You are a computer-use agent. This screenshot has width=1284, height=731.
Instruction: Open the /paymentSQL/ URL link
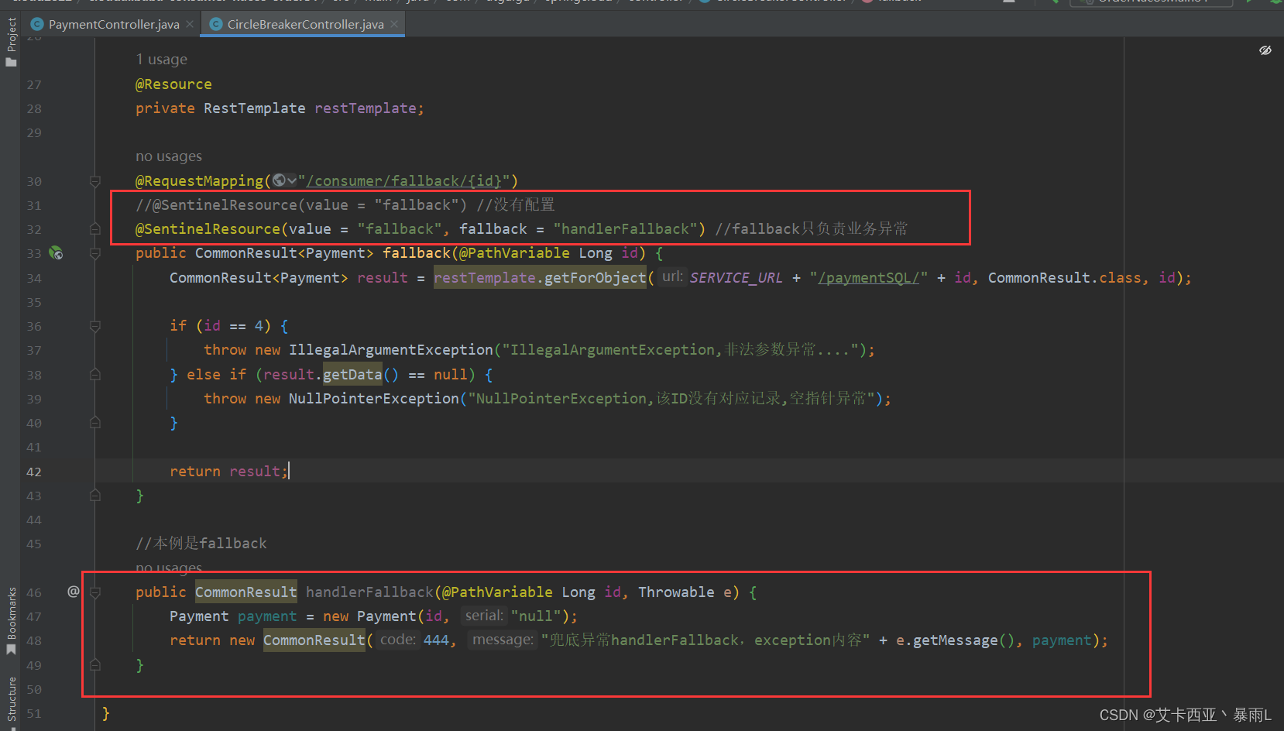(869, 278)
